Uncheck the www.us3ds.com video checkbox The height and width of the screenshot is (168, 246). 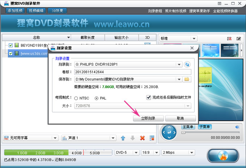click(10, 53)
